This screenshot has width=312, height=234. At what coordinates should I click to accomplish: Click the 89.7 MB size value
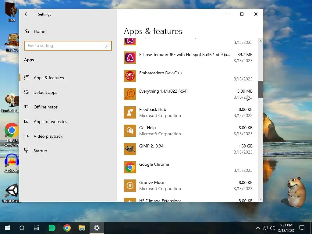[x=245, y=55]
